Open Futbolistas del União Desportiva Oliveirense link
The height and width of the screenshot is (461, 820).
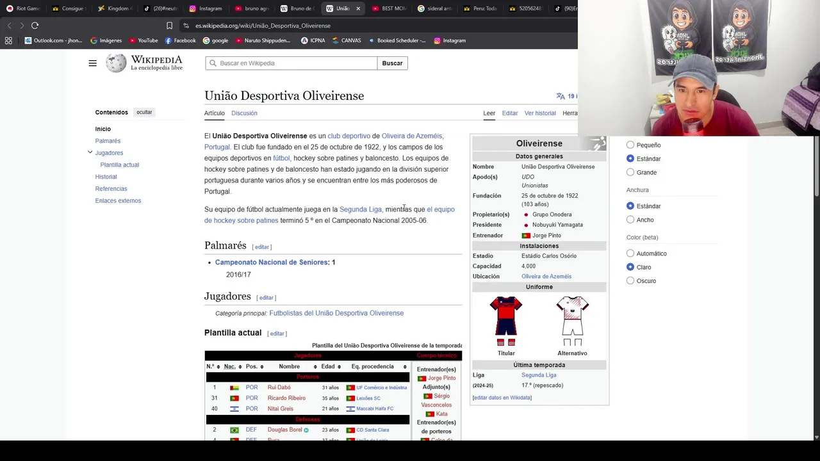coord(336,313)
